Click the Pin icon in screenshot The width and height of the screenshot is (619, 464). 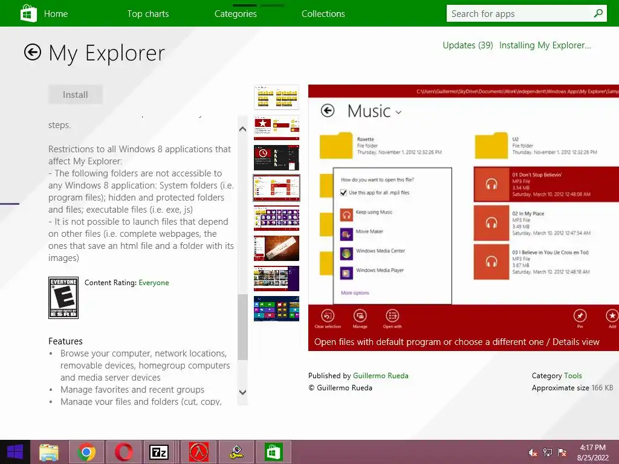pyautogui.click(x=580, y=316)
